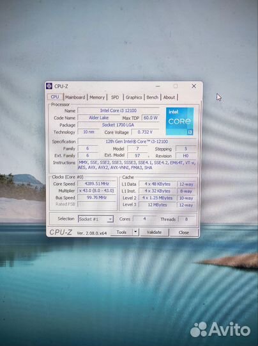The image size is (258, 346).
Task: Minimize the CPU-Z window
Action: tap(158, 86)
